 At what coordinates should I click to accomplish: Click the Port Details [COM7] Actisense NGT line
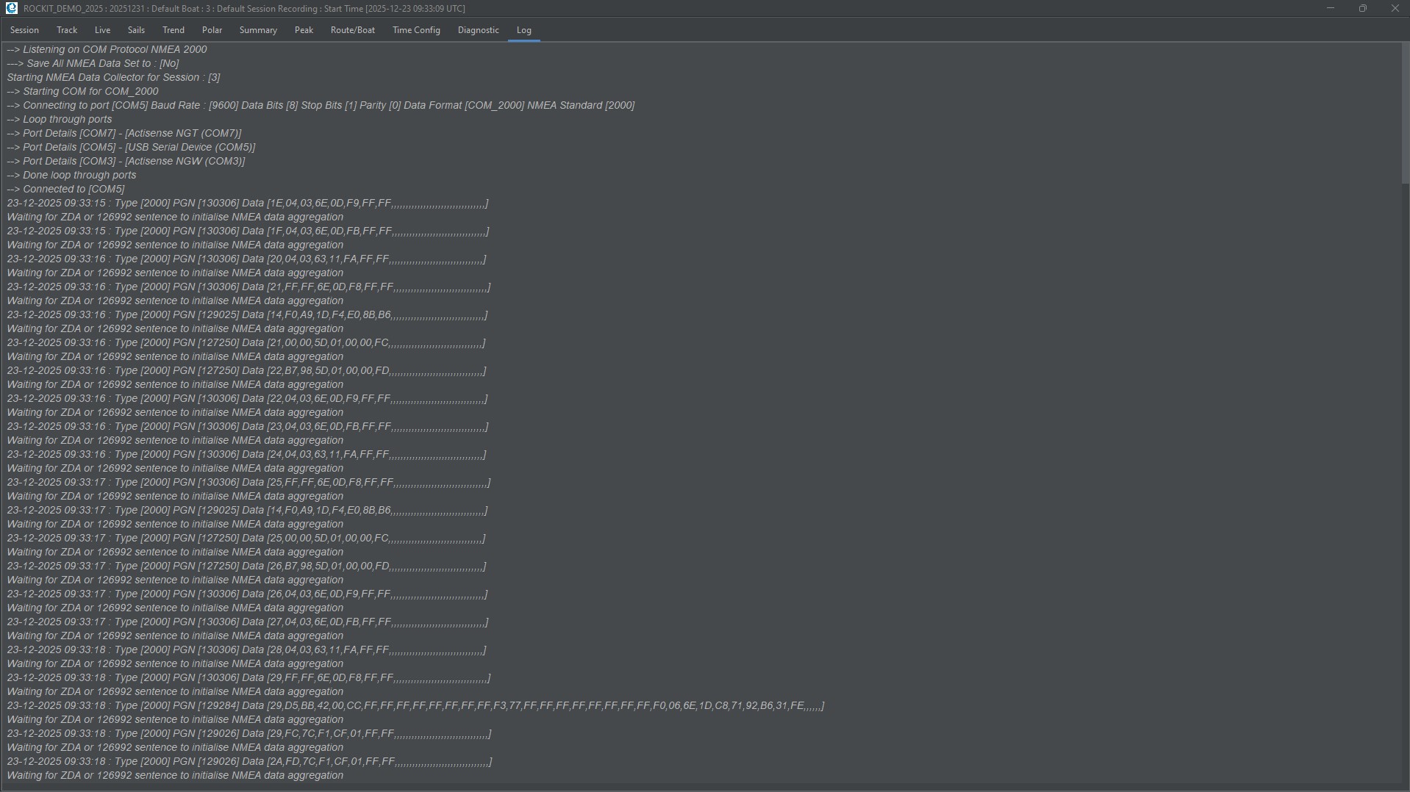(x=124, y=134)
